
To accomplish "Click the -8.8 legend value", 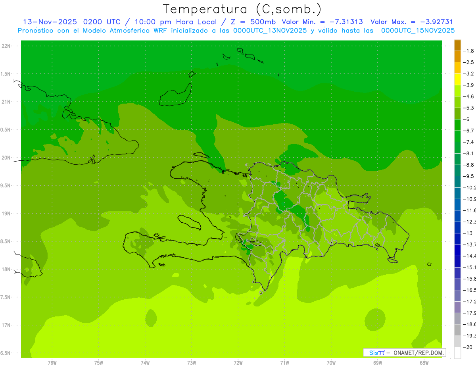I will 469,165.
